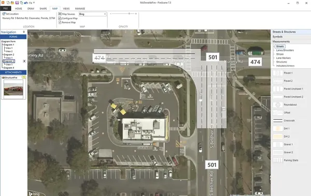Expand the arrow beside Diagram 3
The width and height of the screenshot is (311, 196).
[24, 61]
